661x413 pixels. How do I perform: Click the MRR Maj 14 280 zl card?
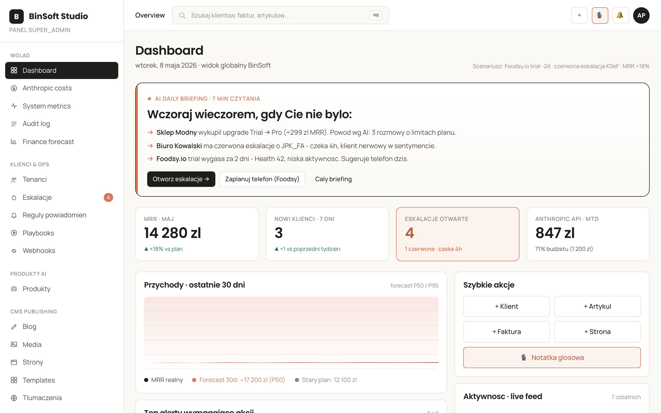tap(197, 234)
